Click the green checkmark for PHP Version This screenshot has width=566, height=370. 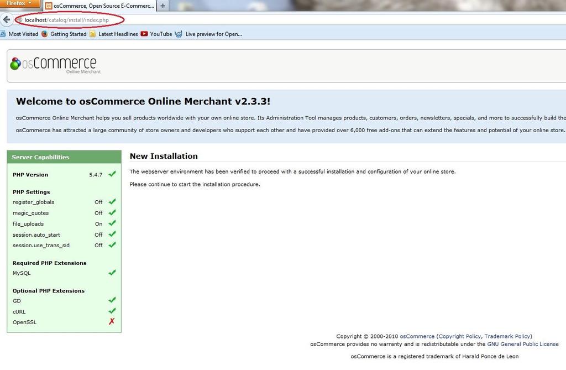pyautogui.click(x=112, y=174)
